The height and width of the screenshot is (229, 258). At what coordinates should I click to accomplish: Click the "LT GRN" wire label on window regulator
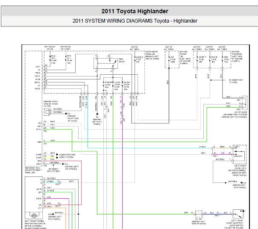[51, 191]
